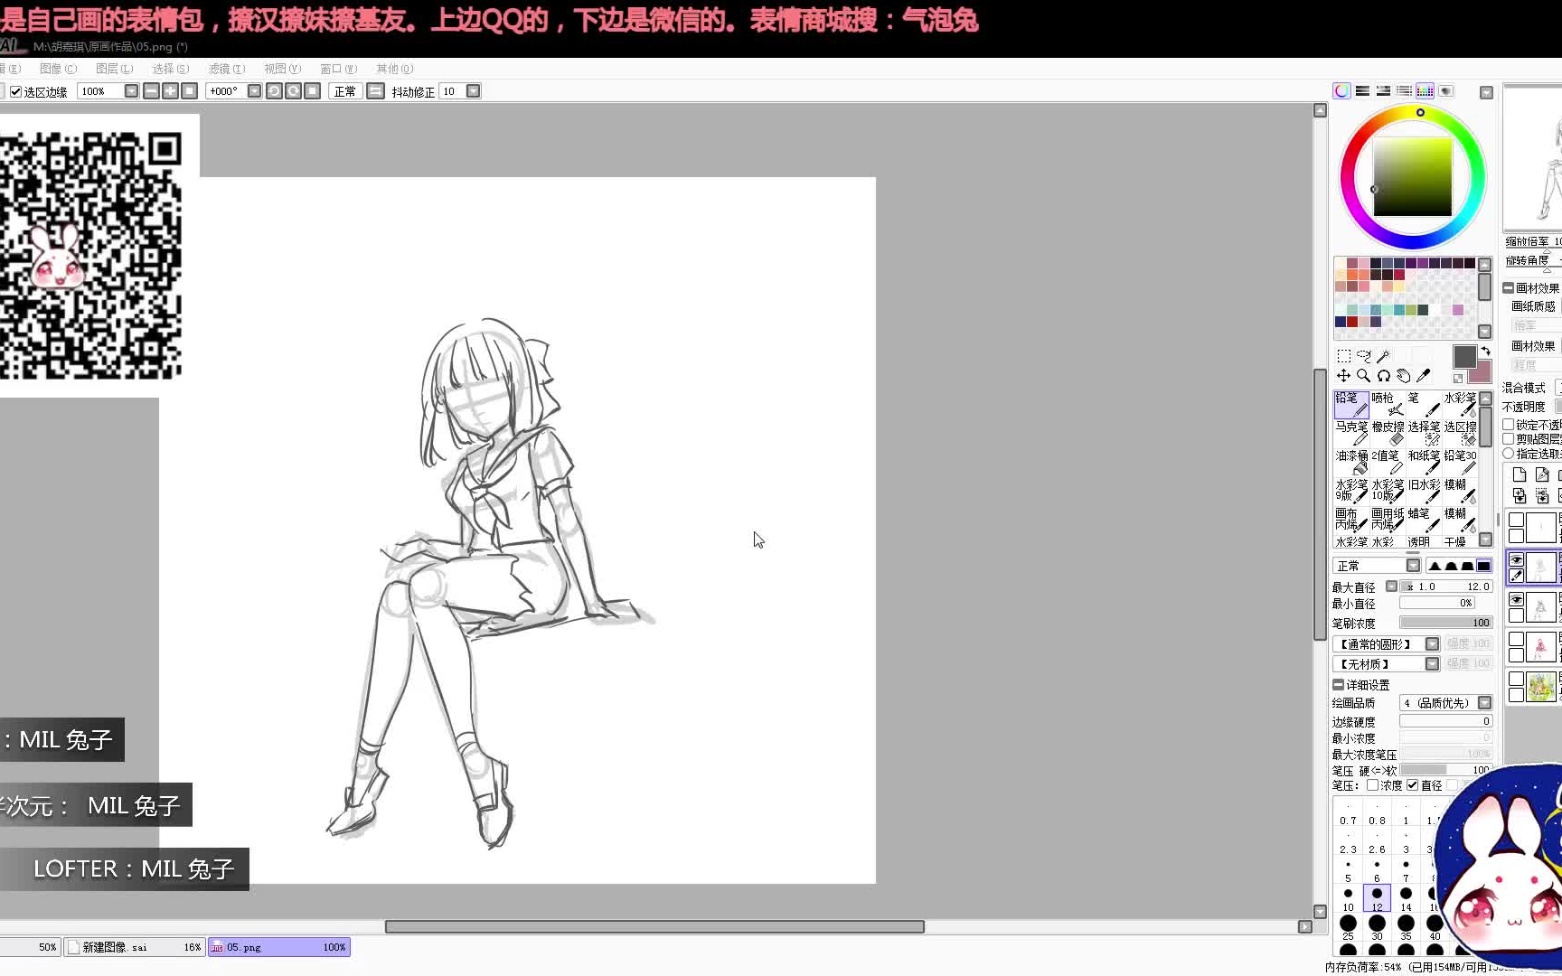Enable the 浓度 pen pressure checkbox
Screen dimensions: 1562x976
pyautogui.click(x=1372, y=784)
